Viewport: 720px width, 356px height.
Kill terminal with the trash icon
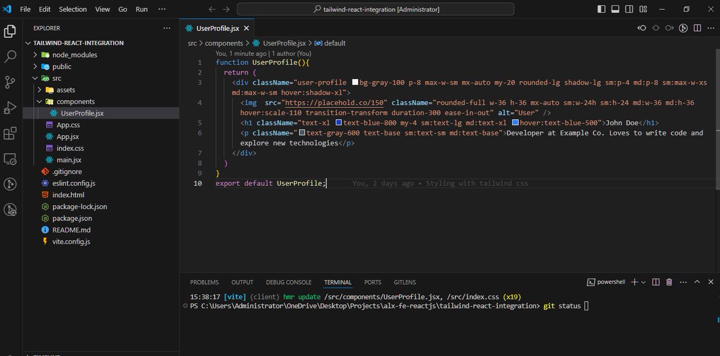pyautogui.click(x=669, y=282)
